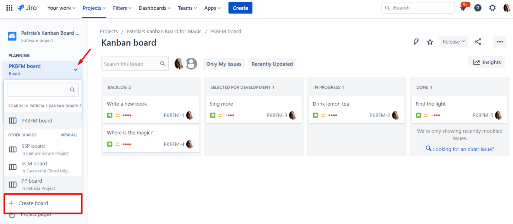Screen dimensions: 513x224
Task: Open the Atlassian app switcher grid icon
Action: click(9, 8)
